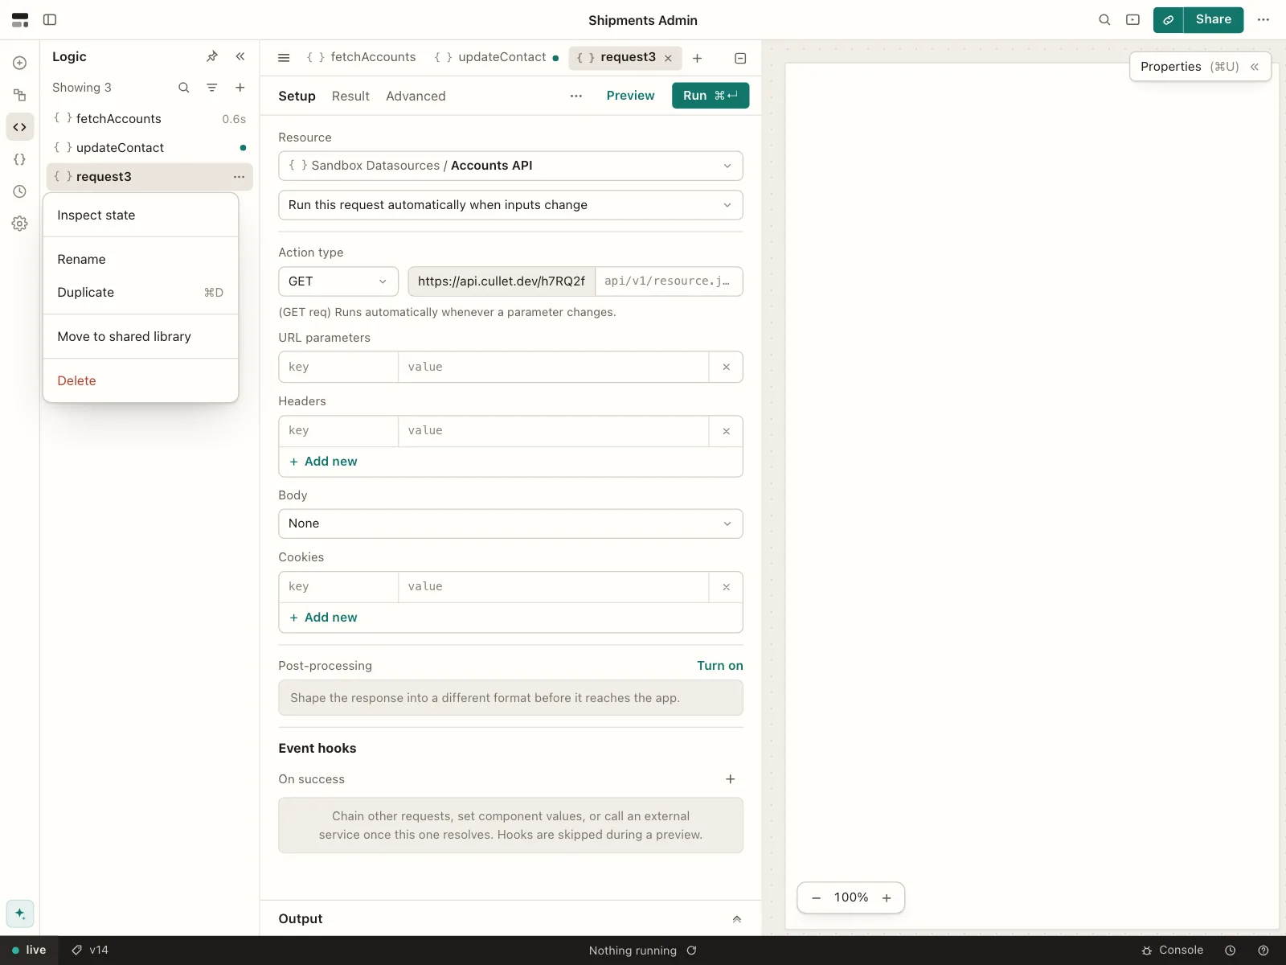Open the add component plus icon in rail
This screenshot has height=965, width=1286.
point(20,63)
